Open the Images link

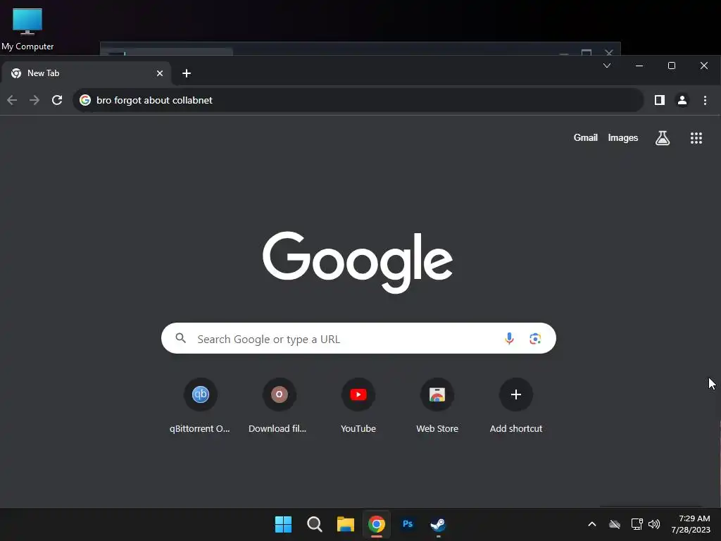pos(622,137)
